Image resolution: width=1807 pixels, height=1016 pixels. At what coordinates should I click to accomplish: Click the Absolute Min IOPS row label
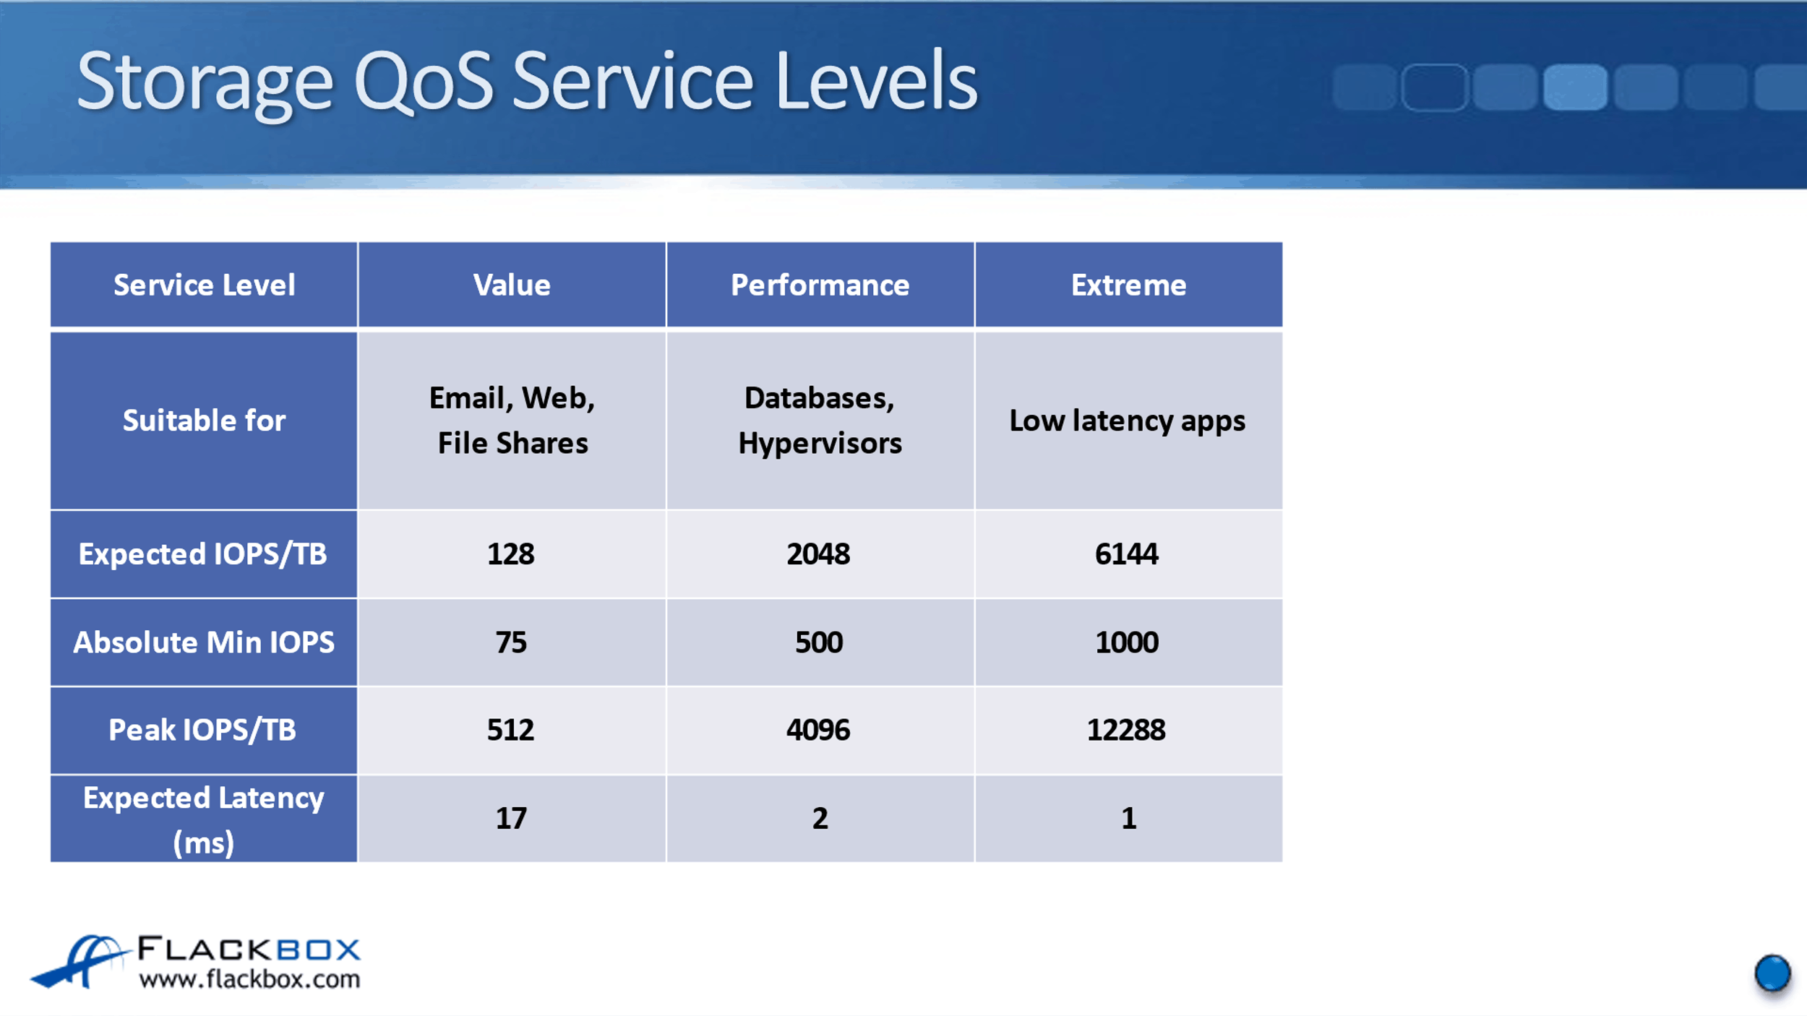tap(204, 642)
